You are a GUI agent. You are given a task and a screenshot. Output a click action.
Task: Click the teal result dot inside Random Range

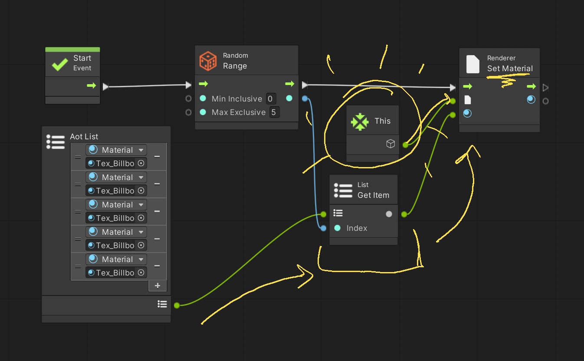(x=289, y=98)
